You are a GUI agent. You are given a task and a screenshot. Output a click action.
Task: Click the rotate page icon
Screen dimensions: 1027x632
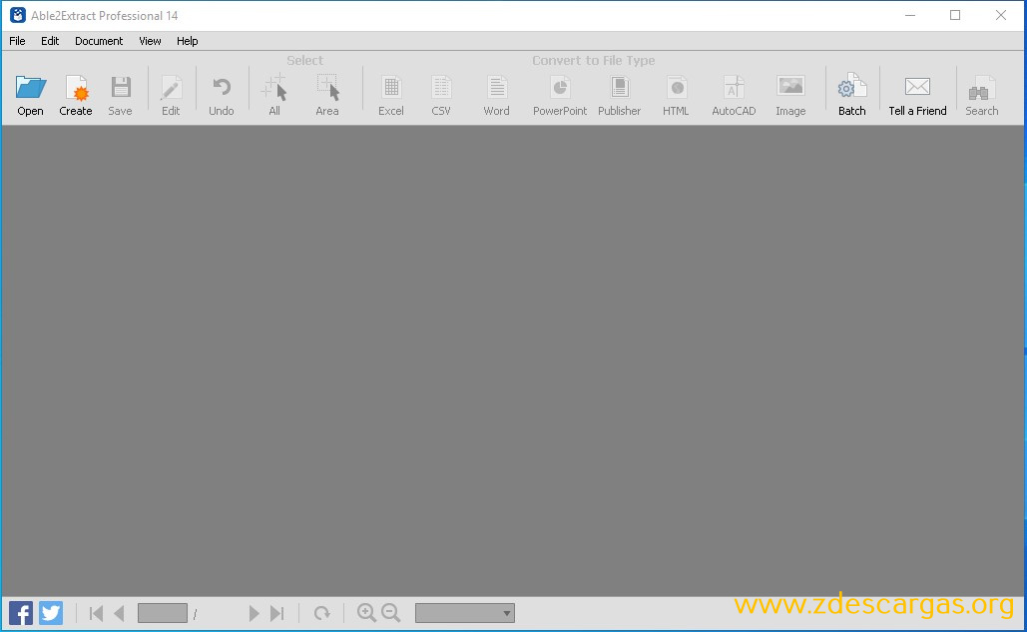point(321,613)
